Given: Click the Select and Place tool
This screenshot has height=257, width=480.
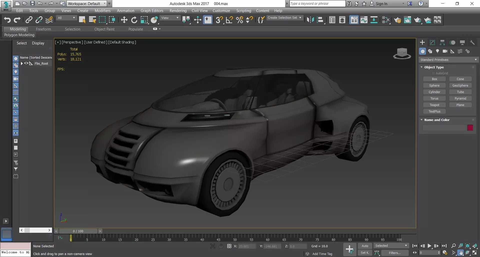Looking at the screenshot, I should [154, 20].
